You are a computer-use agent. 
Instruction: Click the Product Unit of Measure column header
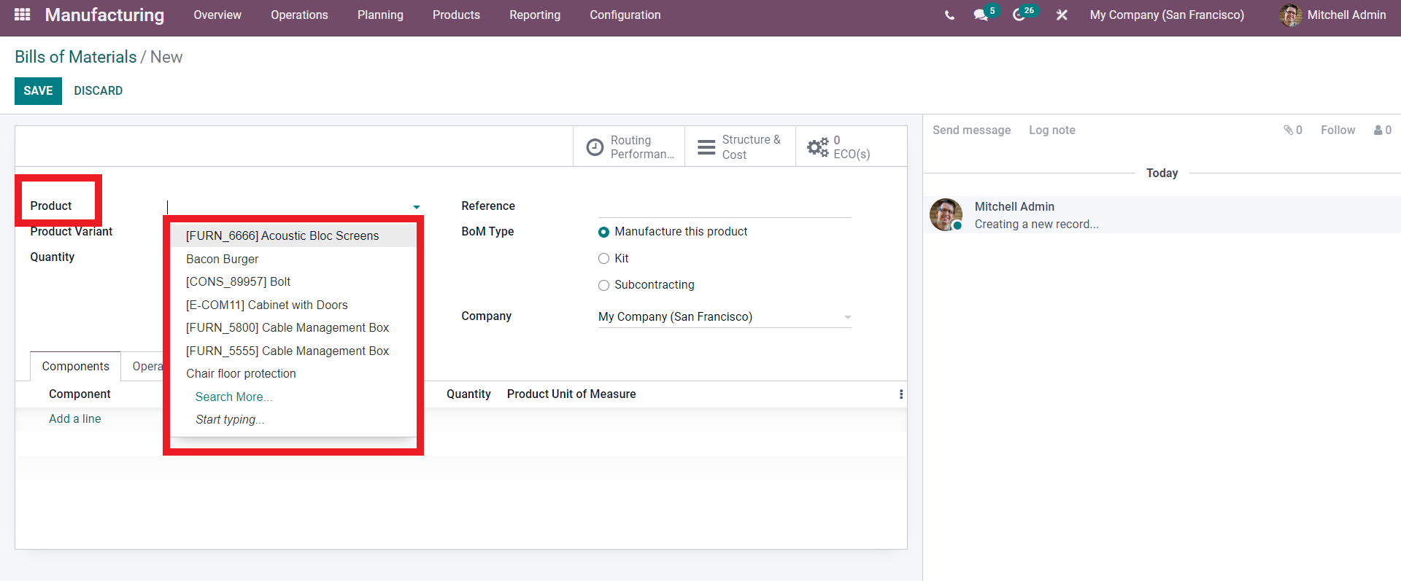571,394
